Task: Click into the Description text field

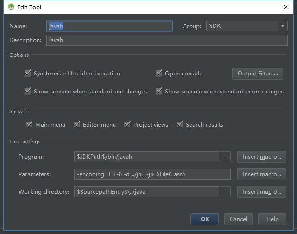Action: click(167, 40)
